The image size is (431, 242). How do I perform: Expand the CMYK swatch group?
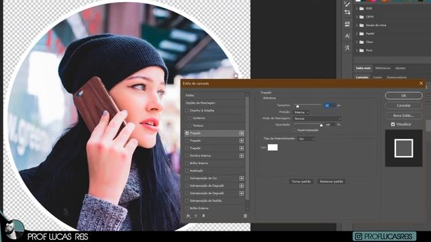coord(357,17)
